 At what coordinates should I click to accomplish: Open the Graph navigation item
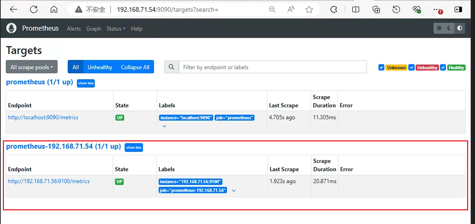coord(94,29)
